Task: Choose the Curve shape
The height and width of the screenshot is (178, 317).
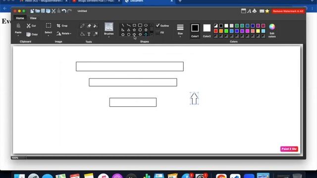Action: (129, 25)
